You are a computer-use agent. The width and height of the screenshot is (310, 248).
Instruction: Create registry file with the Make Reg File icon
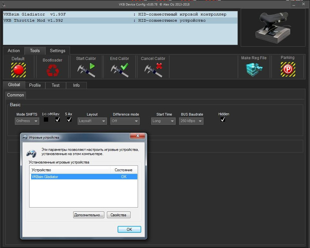[254, 70]
